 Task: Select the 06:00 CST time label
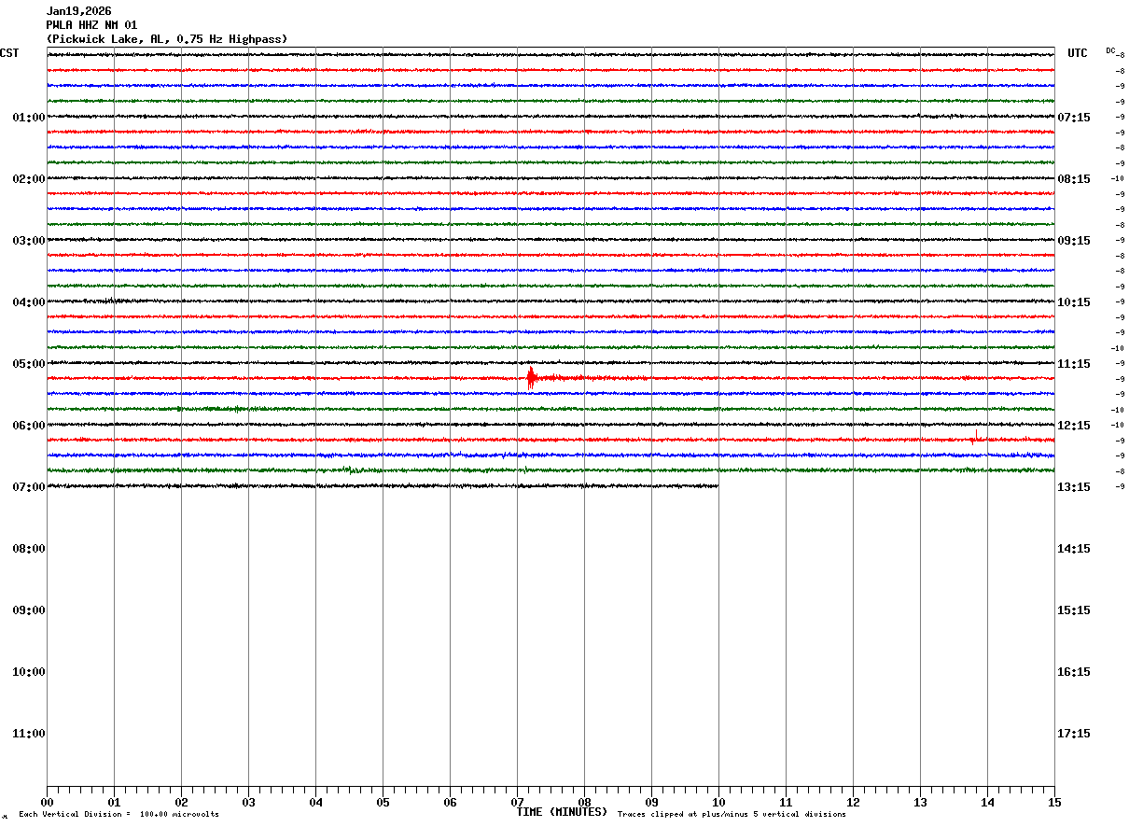click(x=29, y=426)
